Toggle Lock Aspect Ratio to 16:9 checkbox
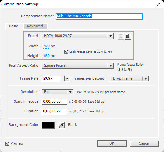This screenshot has height=152, width=164. [x=66, y=52]
